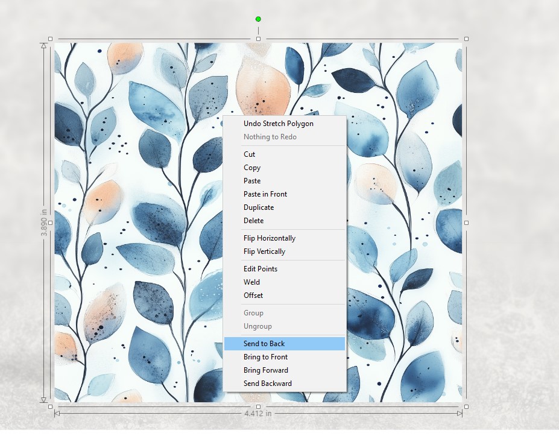Bring the object forward one level
This screenshot has height=436, width=559.
pyautogui.click(x=265, y=370)
